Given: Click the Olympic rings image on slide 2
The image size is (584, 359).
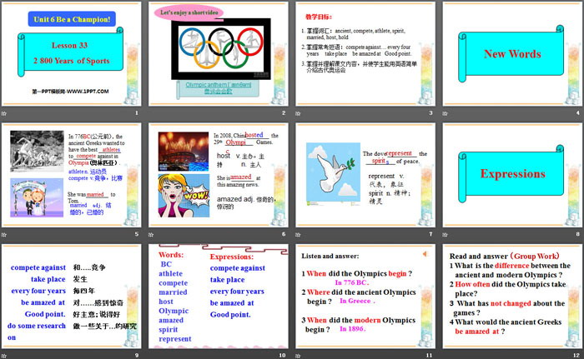Looking at the screenshot, I should [x=221, y=49].
